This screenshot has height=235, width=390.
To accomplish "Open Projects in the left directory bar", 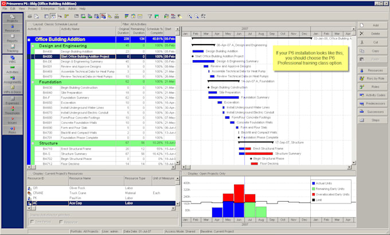I will (13, 18).
